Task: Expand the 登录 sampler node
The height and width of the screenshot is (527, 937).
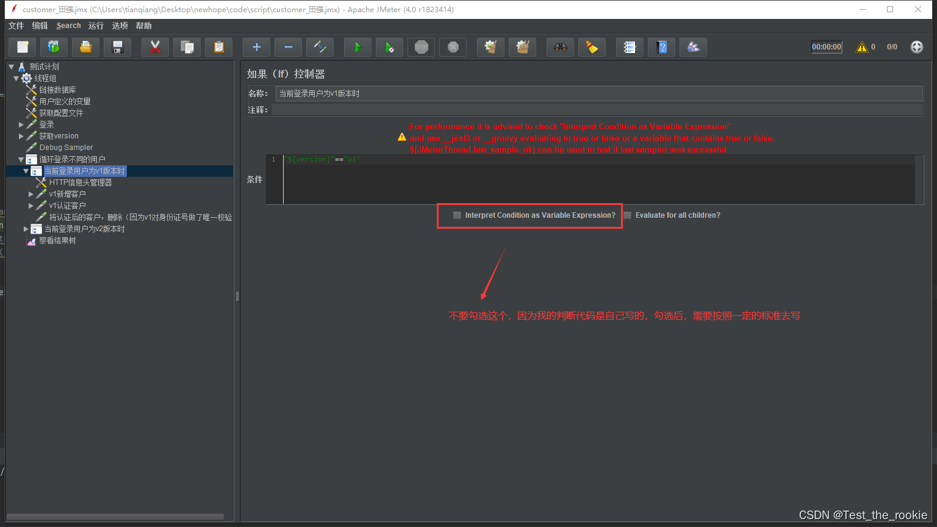Action: click(21, 124)
